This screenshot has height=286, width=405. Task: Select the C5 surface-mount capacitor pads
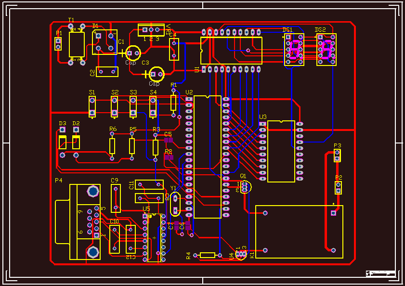pos(169,140)
